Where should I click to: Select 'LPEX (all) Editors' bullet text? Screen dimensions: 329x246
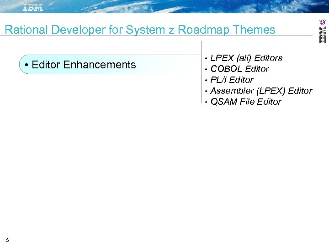pyautogui.click(x=246, y=58)
